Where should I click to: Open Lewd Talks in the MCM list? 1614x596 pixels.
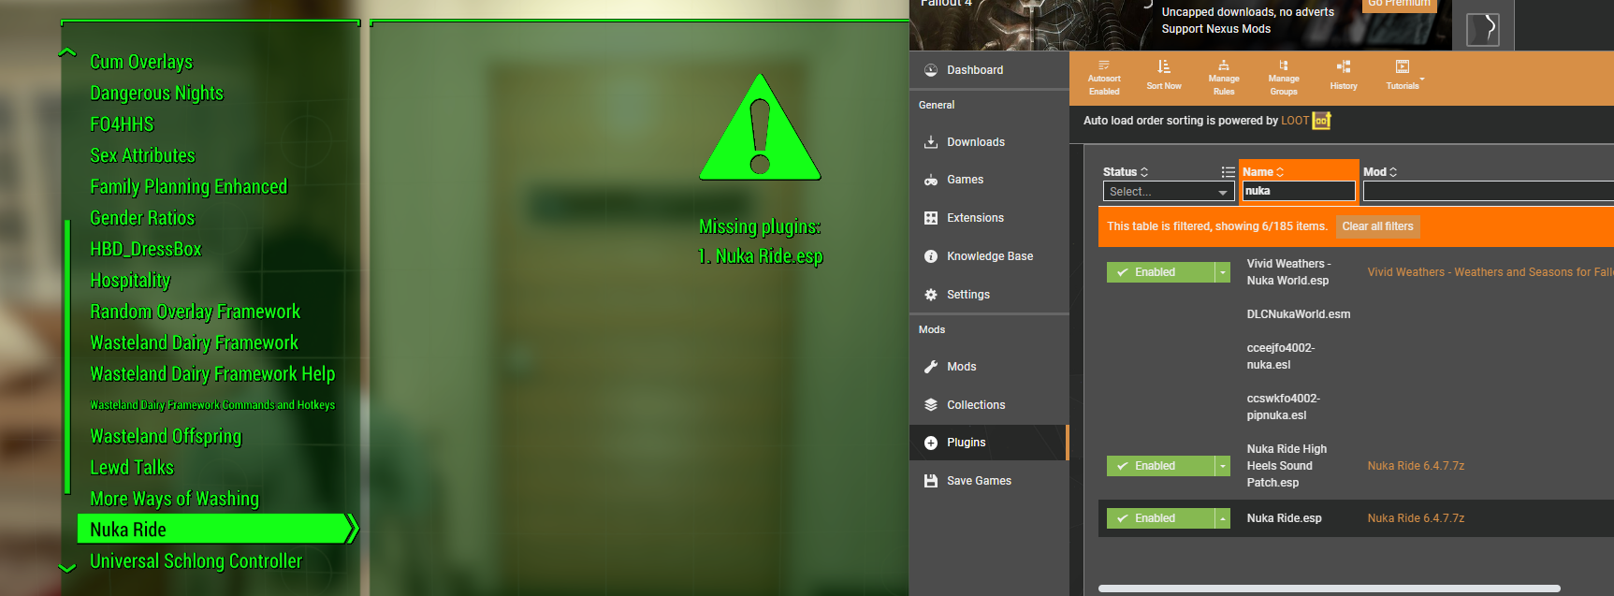[132, 468]
